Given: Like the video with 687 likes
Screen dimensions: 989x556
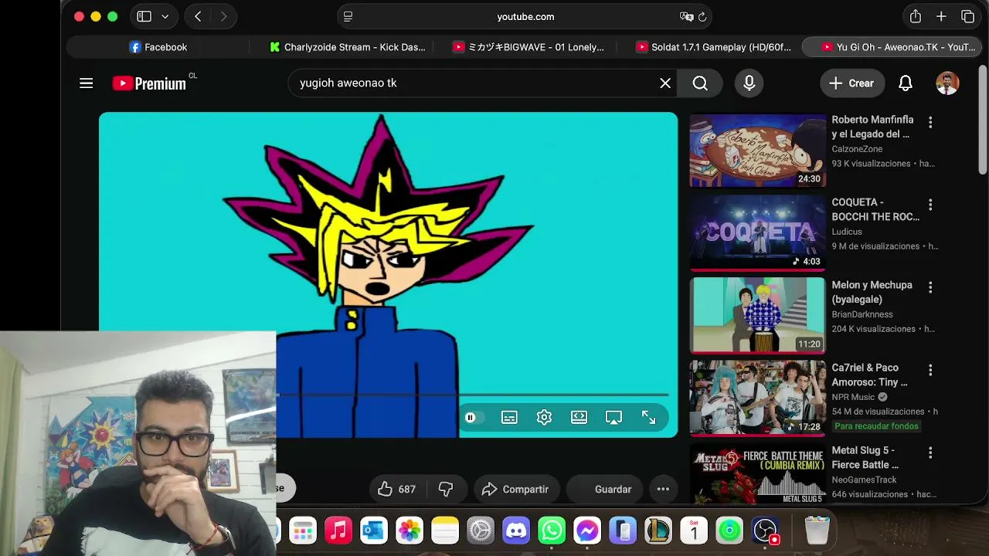Looking at the screenshot, I should pyautogui.click(x=397, y=489).
